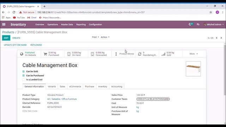226x127 pixels.
Task: Click the Inventory app title
Action: [18, 24]
